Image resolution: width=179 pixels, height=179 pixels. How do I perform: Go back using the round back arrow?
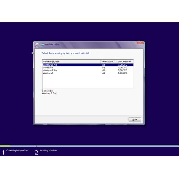point(37,45)
